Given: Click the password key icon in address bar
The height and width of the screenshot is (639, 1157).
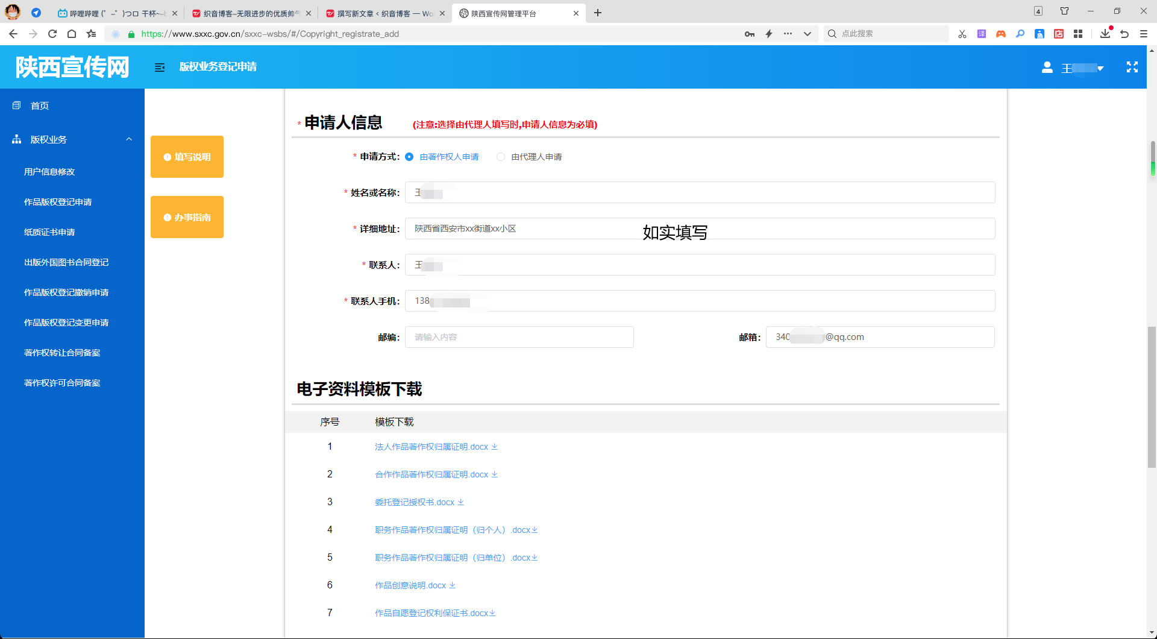Looking at the screenshot, I should (749, 34).
